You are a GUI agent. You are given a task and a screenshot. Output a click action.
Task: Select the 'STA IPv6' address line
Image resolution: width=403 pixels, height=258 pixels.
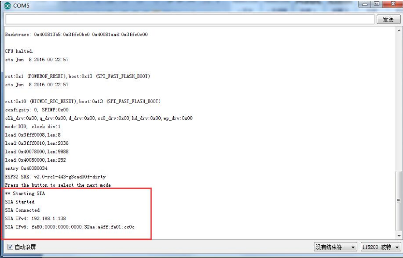(69, 227)
